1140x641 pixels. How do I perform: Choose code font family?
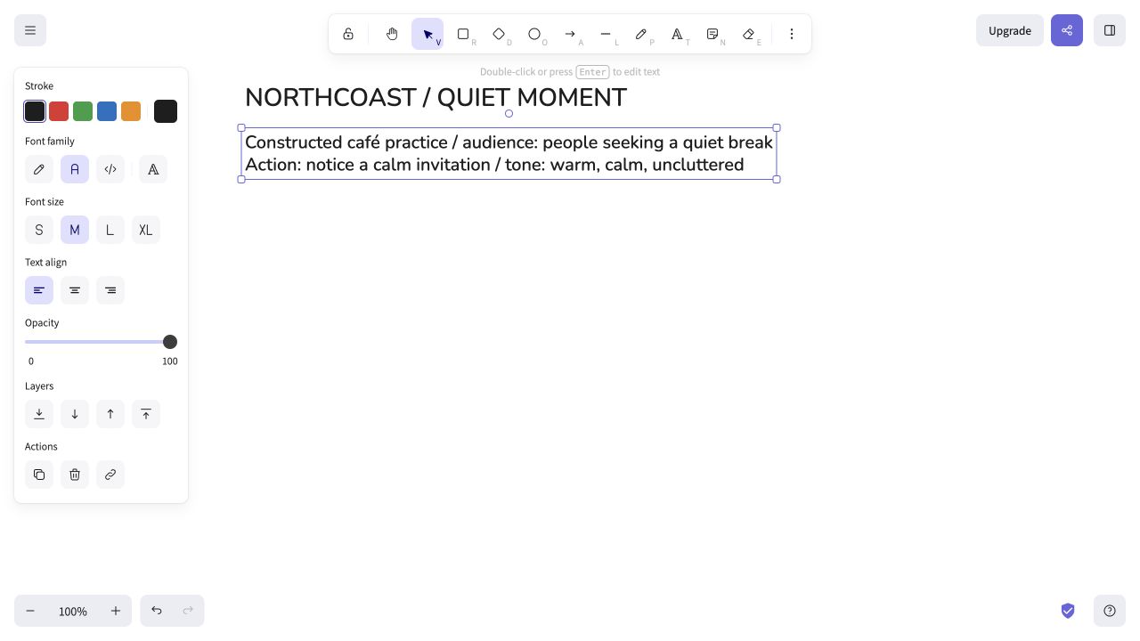pyautogui.click(x=110, y=169)
